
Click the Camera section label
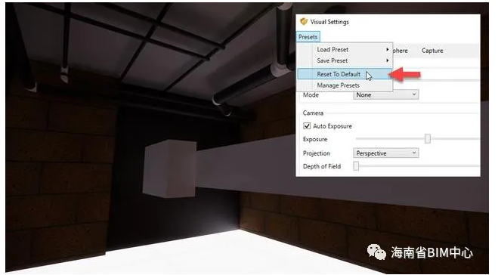[x=313, y=113]
